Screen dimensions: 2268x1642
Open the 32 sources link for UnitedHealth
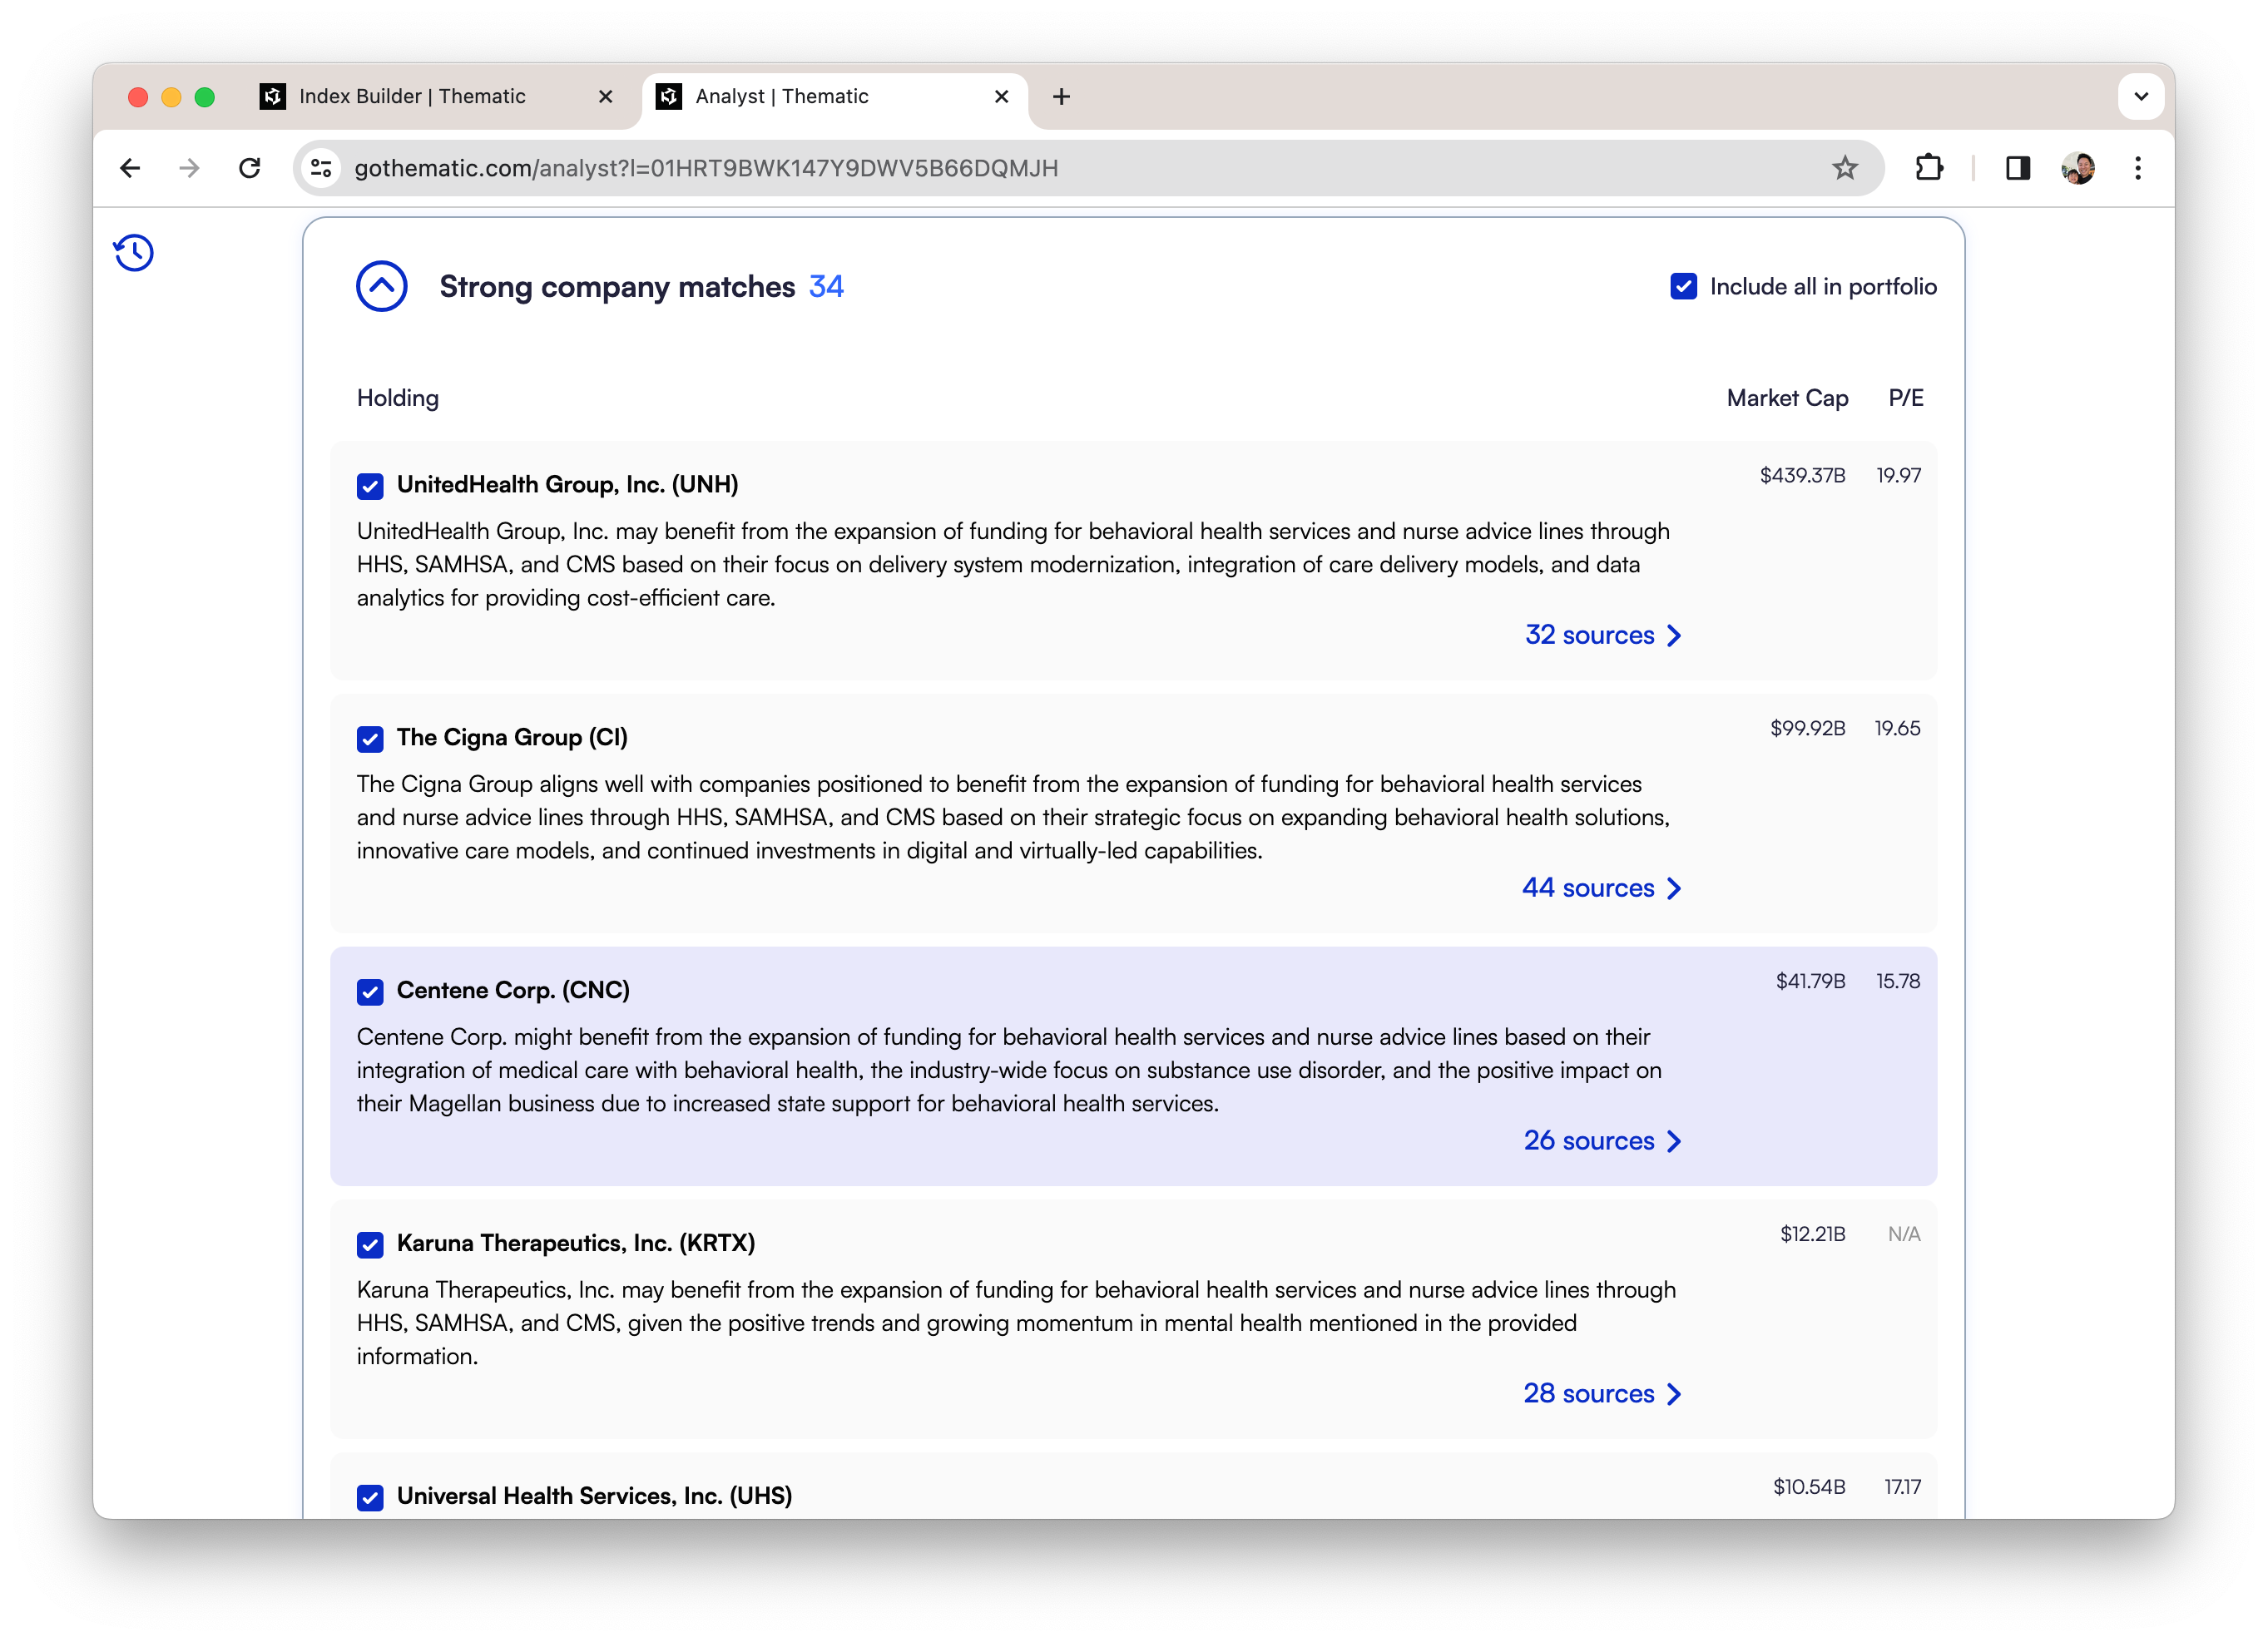pyautogui.click(x=1603, y=635)
